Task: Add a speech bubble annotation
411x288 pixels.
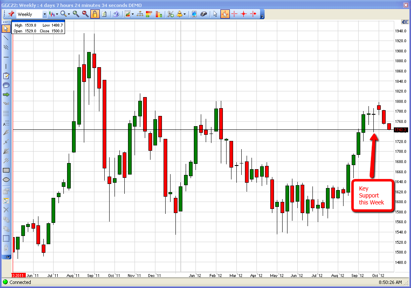Action: pos(6,85)
